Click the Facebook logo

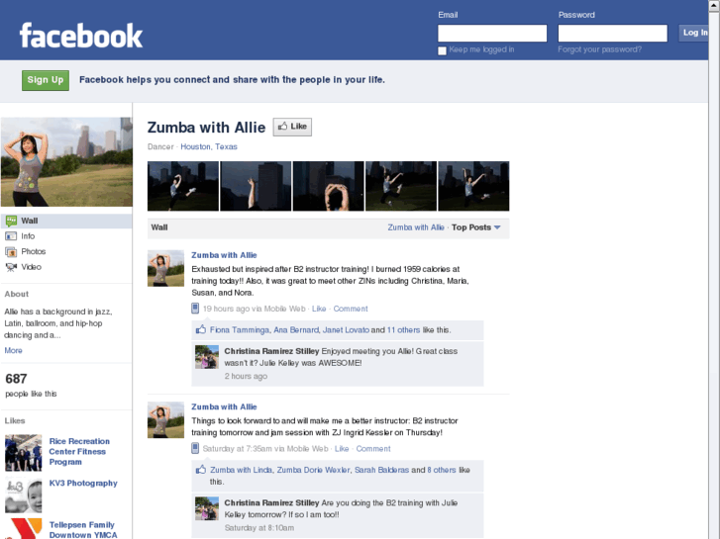click(81, 36)
